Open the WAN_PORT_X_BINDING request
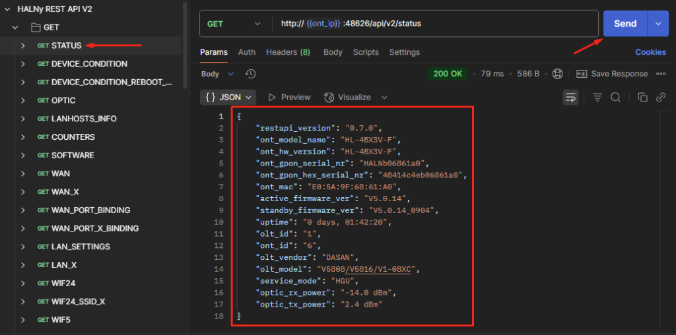Image resolution: width=676 pixels, height=335 pixels. [88, 228]
